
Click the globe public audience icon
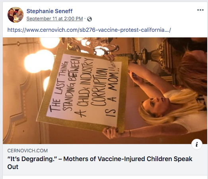point(89,19)
